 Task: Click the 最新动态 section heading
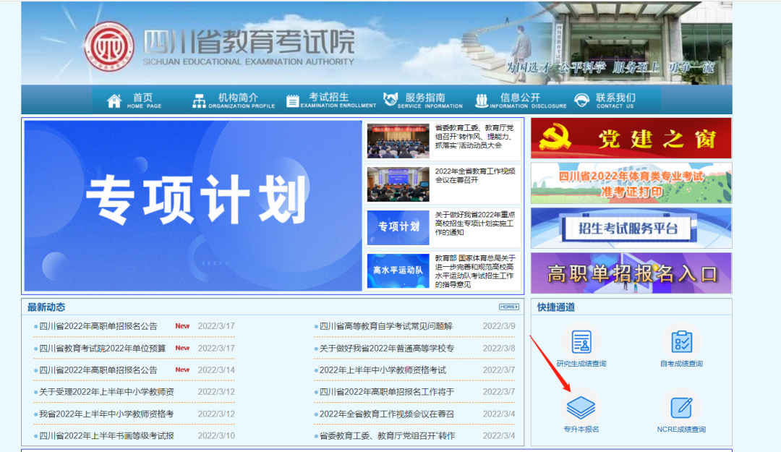[46, 307]
